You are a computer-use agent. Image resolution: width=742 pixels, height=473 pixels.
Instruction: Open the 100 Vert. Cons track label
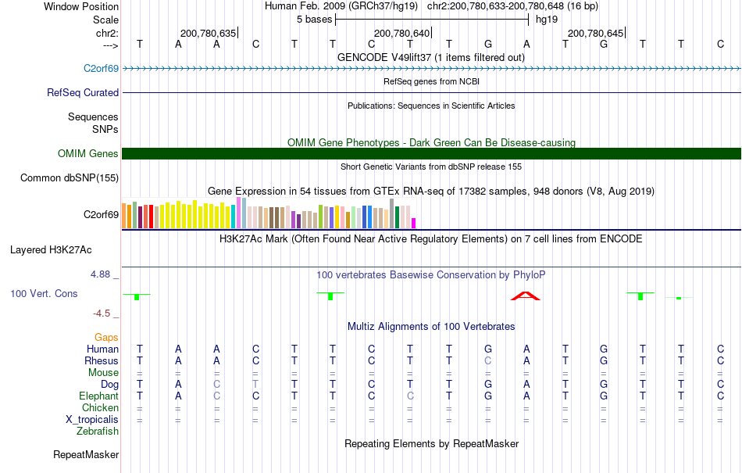(x=44, y=293)
